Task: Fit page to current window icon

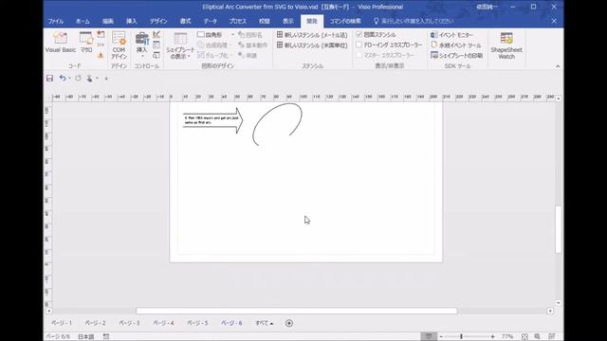Action: point(524,337)
